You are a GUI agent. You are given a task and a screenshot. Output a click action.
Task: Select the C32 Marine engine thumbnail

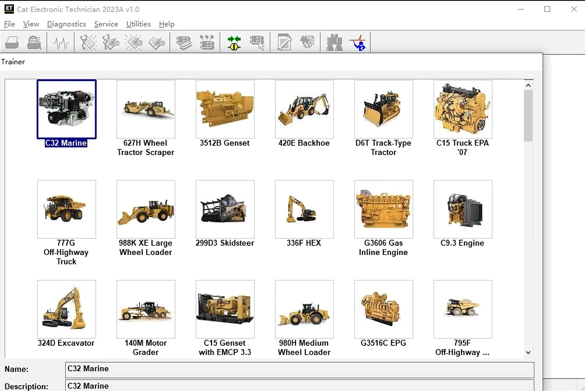coord(67,109)
